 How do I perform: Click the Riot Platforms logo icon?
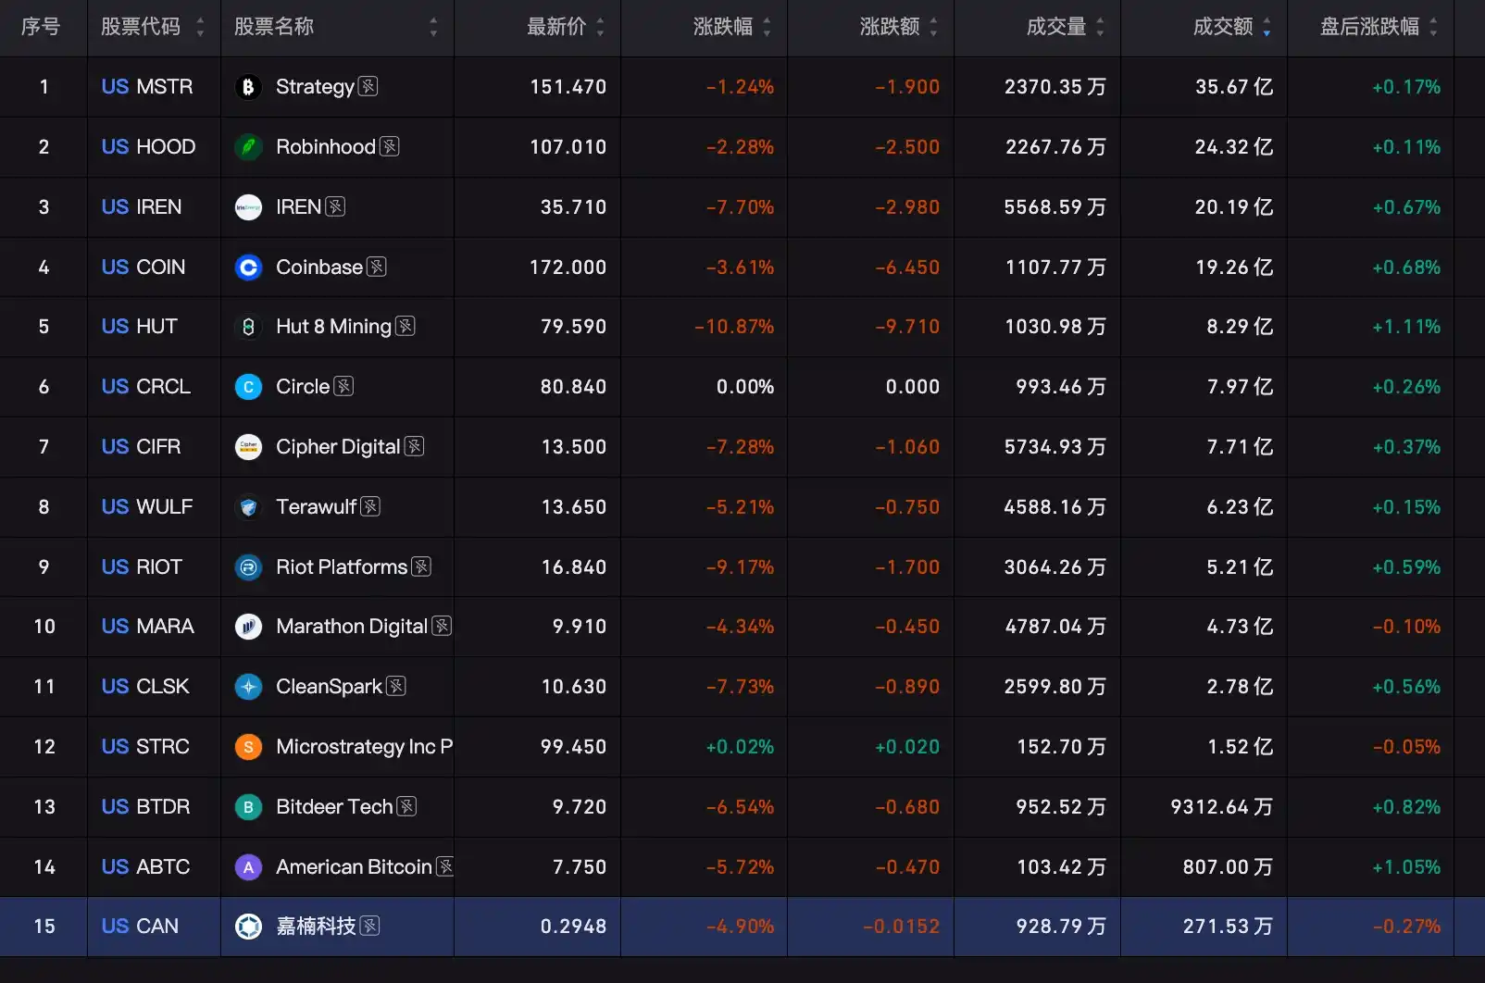[248, 567]
